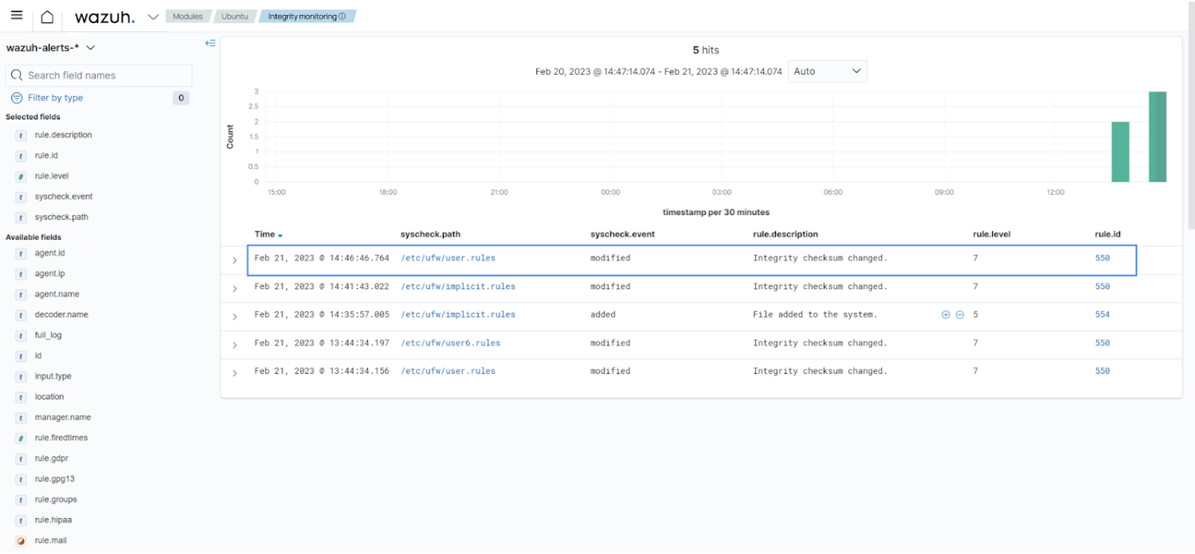Expand the /etc/ufw/user6.rules row details

click(x=234, y=345)
